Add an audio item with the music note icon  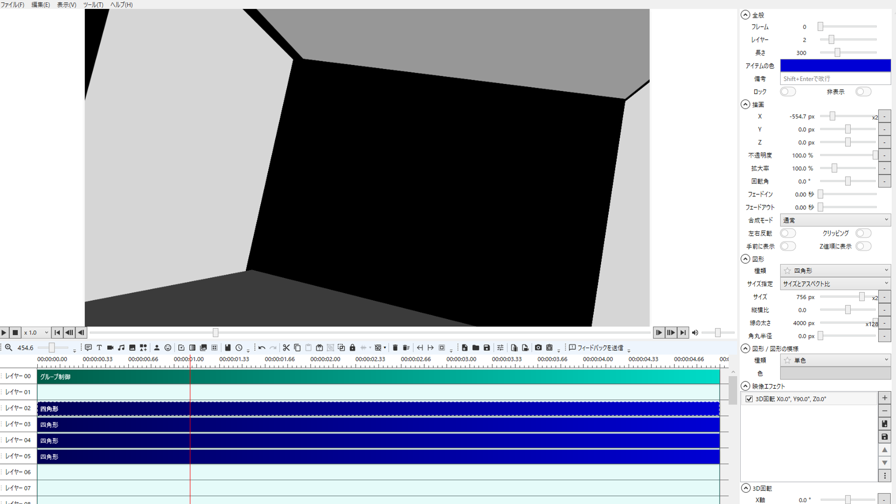(x=121, y=348)
